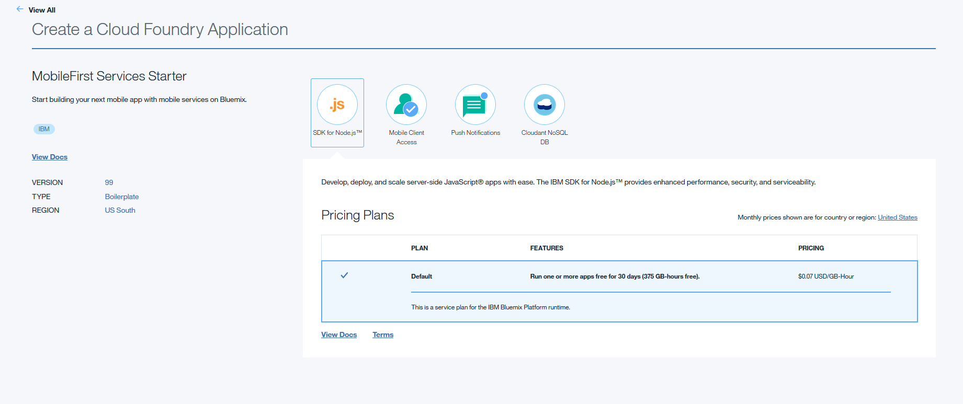Click the Monthly prices shown note
Viewport: 963px width, 404px height.
click(x=807, y=217)
